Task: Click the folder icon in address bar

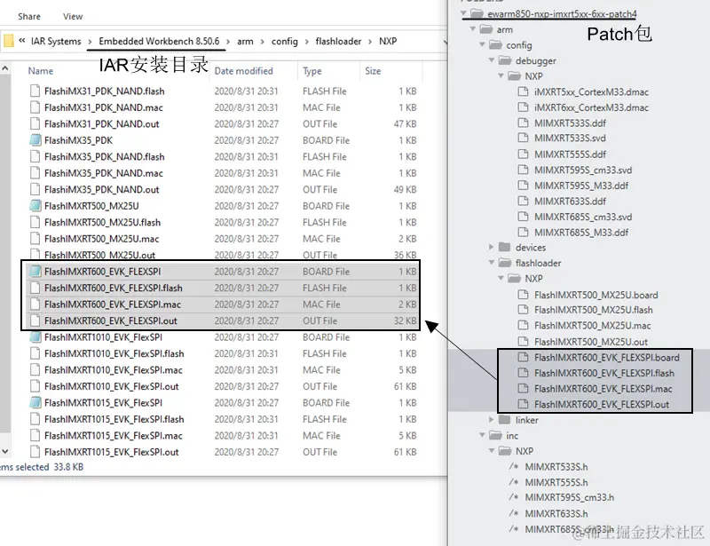Action: (8, 41)
